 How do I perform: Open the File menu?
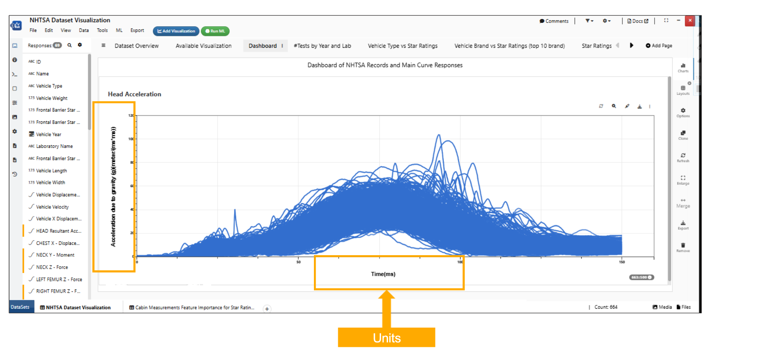(x=33, y=30)
